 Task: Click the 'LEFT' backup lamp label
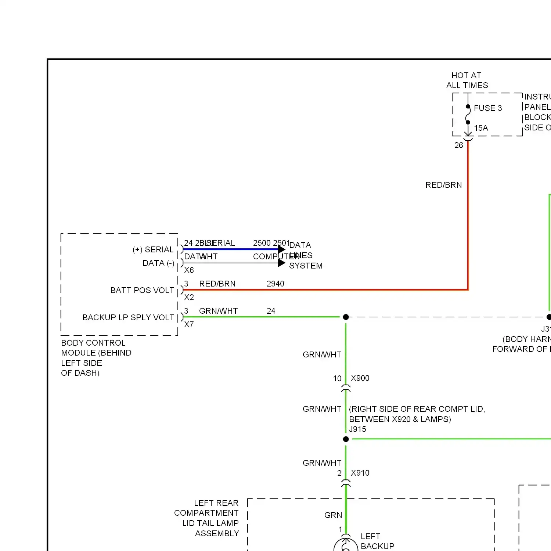click(371, 536)
